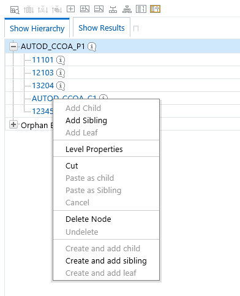Screen dimensions: 240x296
Task: Click the third greyed stacked-boxes toolbar icon
Action: (57, 9)
